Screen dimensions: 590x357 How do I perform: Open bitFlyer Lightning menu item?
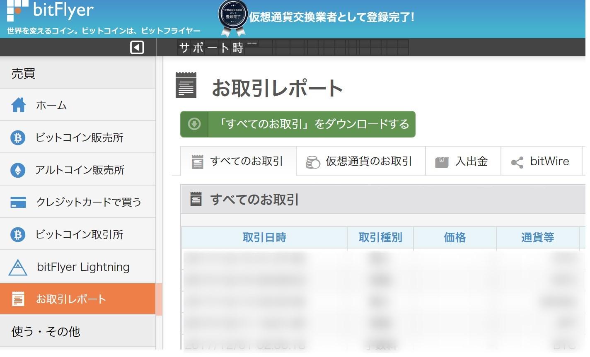tap(78, 267)
